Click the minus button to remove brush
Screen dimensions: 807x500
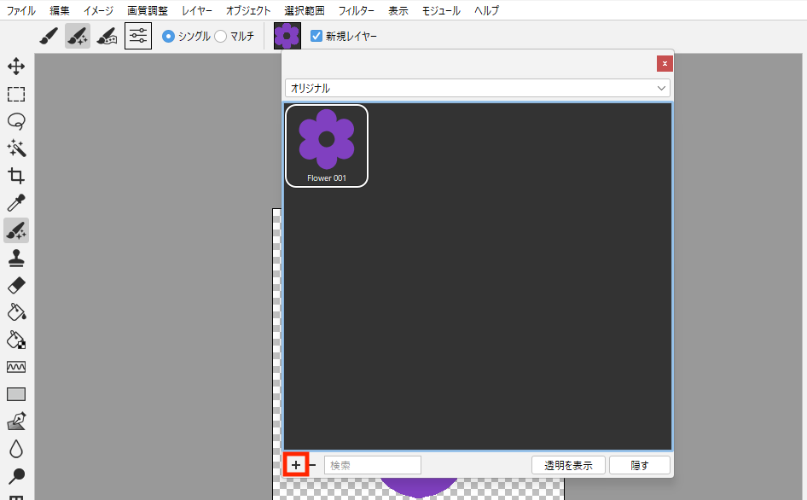(312, 466)
